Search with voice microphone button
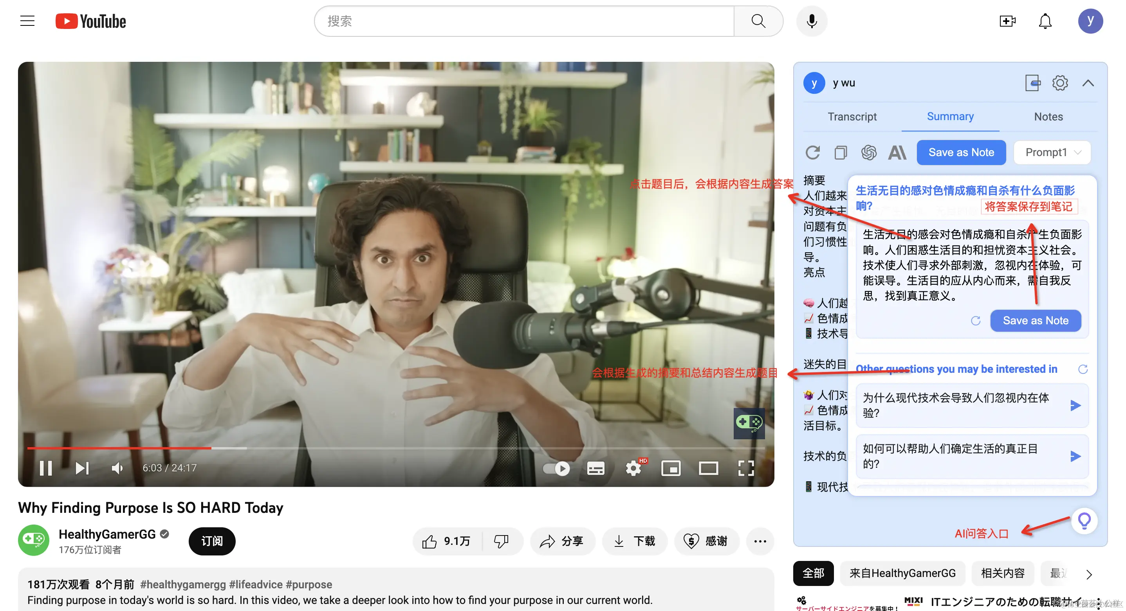The image size is (1126, 611). coord(812,21)
